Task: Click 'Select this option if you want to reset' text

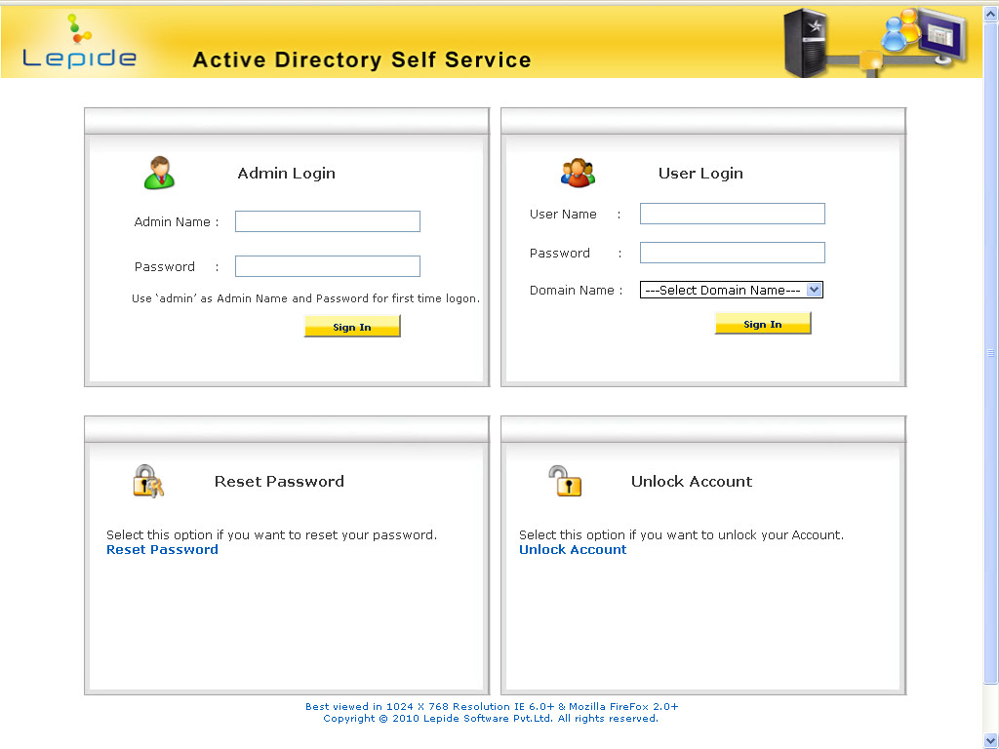Action: coord(271,535)
